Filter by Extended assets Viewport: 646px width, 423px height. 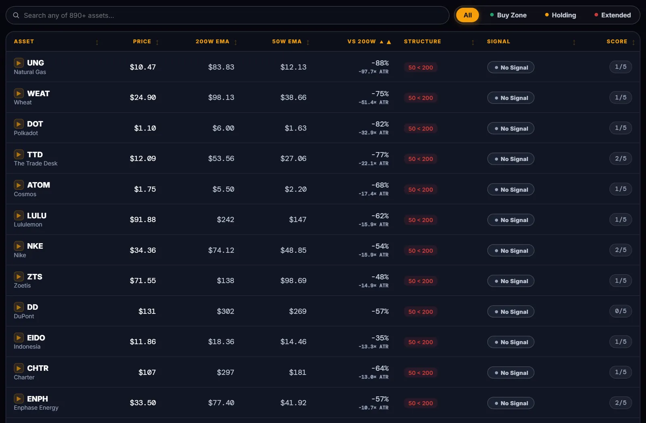tap(612, 15)
